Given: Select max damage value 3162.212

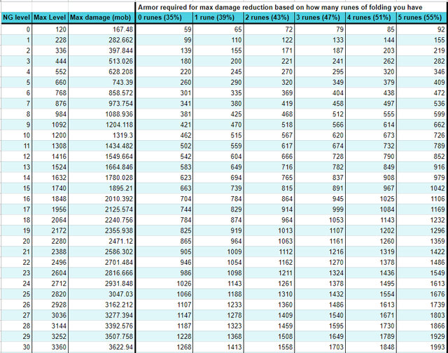Looking at the screenshot, I should [101, 305].
